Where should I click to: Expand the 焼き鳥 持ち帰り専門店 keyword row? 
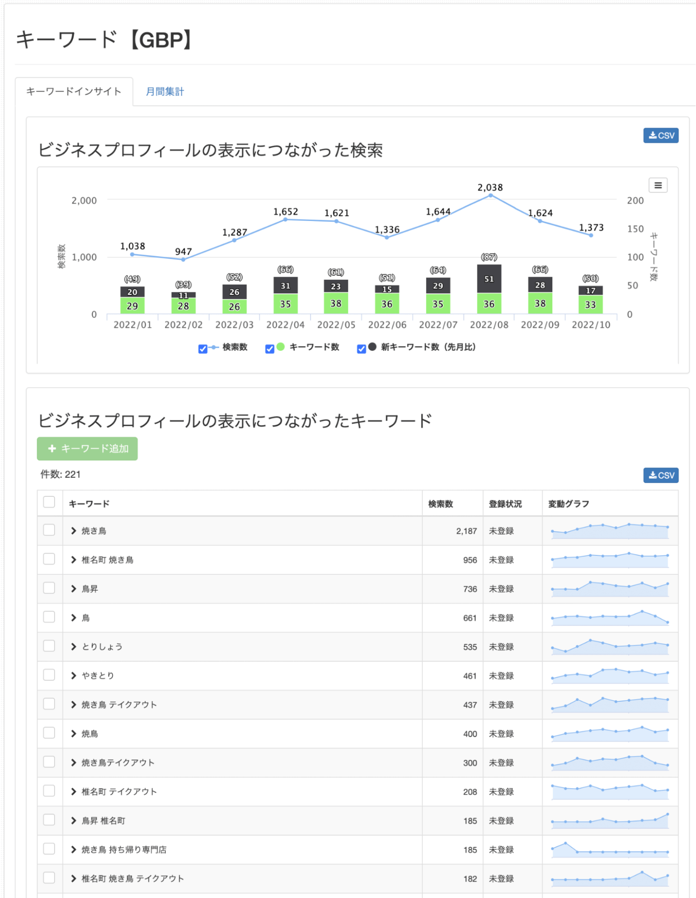[x=73, y=850]
